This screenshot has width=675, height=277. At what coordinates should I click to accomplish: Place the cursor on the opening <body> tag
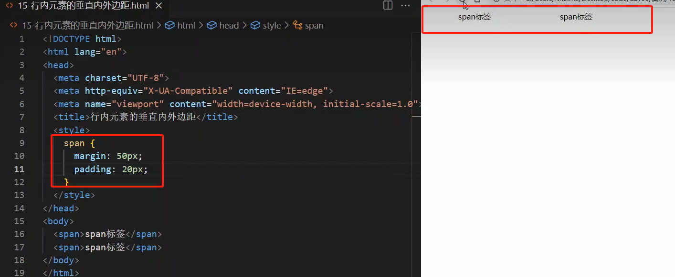[x=59, y=221]
